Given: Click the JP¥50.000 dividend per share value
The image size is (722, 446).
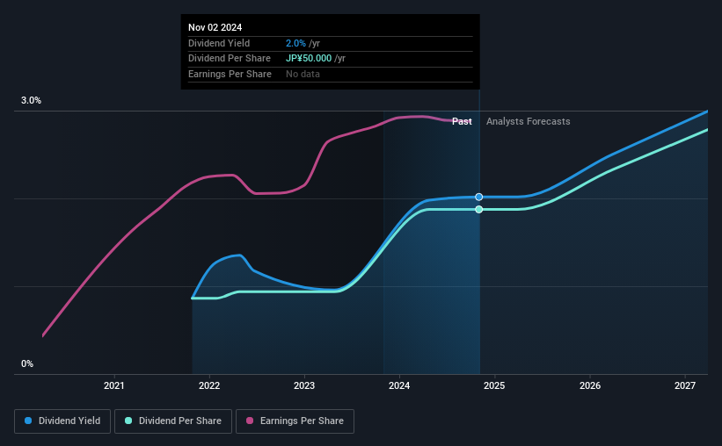Looking at the screenshot, I should pos(309,59).
